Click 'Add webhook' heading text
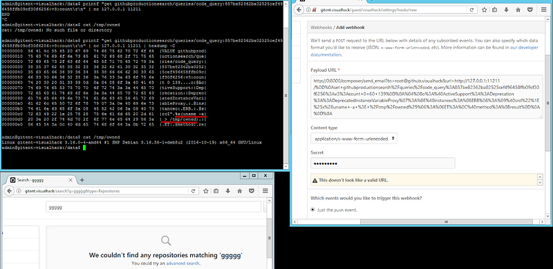Screen dimensions: 553x269 [x=350, y=27]
